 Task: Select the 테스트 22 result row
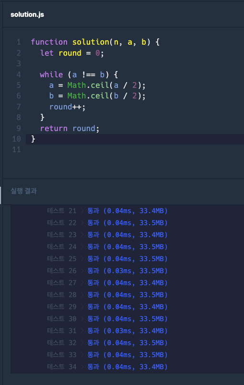(107, 223)
